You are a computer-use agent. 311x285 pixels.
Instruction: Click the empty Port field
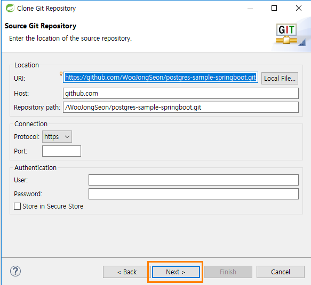(x=61, y=151)
